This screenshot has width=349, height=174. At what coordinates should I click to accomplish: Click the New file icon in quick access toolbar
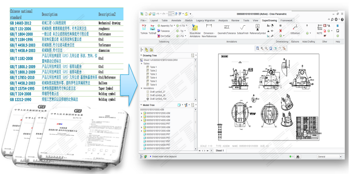[146, 14]
